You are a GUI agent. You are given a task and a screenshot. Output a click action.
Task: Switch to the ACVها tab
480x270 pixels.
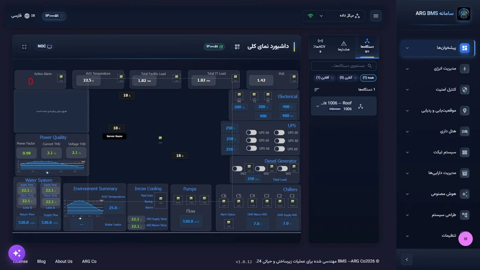pos(320,46)
